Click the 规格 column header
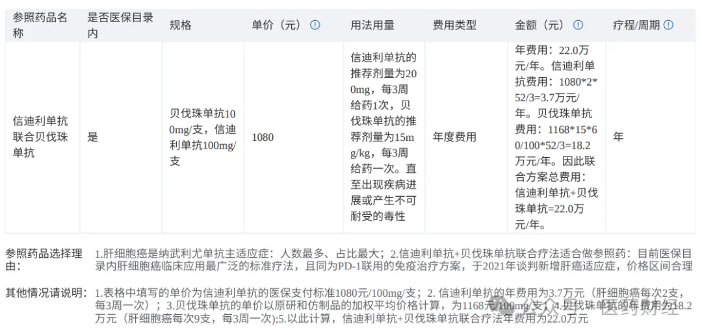Viewport: 702px width, 335px height. point(181,25)
